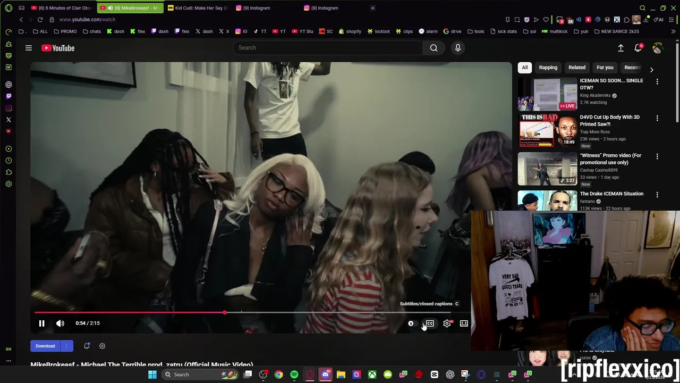Switch to 6 Minutes of Clair Obscur tab

[61, 8]
